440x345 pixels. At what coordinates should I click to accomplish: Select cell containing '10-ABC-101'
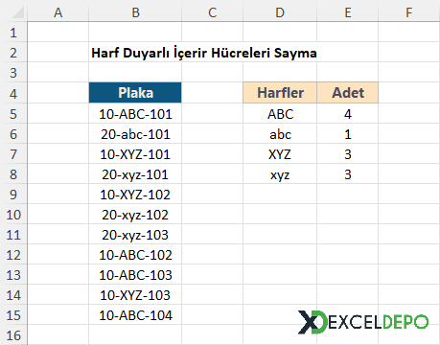tap(135, 114)
